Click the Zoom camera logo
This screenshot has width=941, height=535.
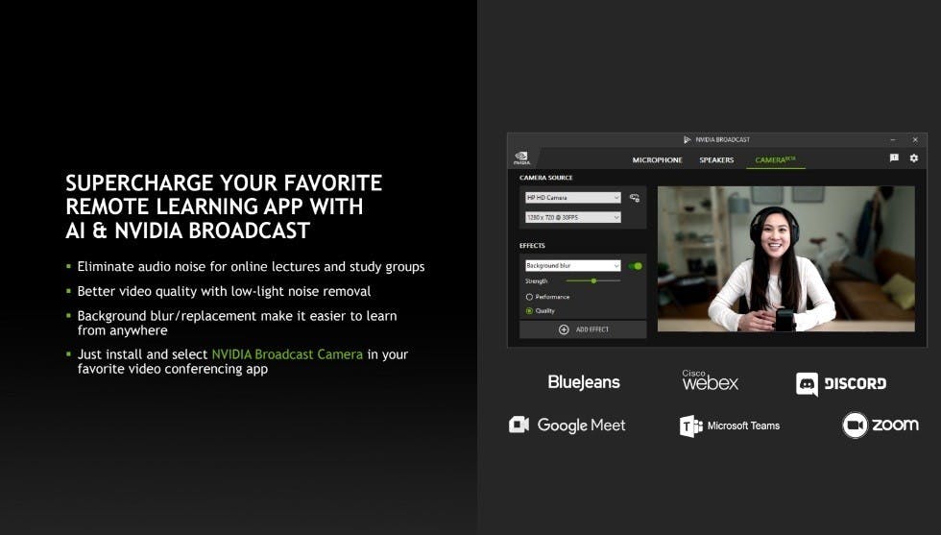855,426
